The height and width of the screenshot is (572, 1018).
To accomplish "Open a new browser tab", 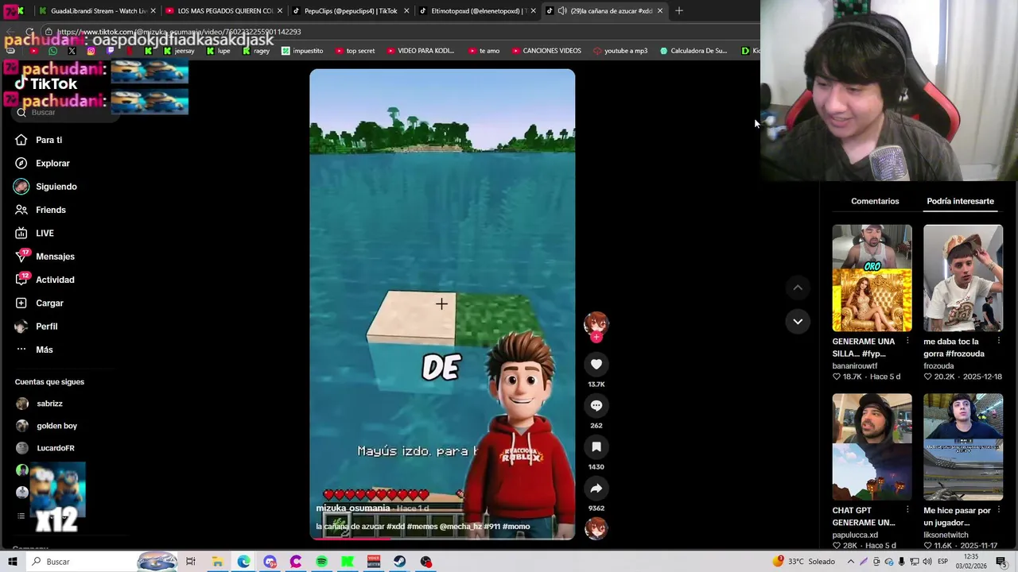I will [x=679, y=11].
